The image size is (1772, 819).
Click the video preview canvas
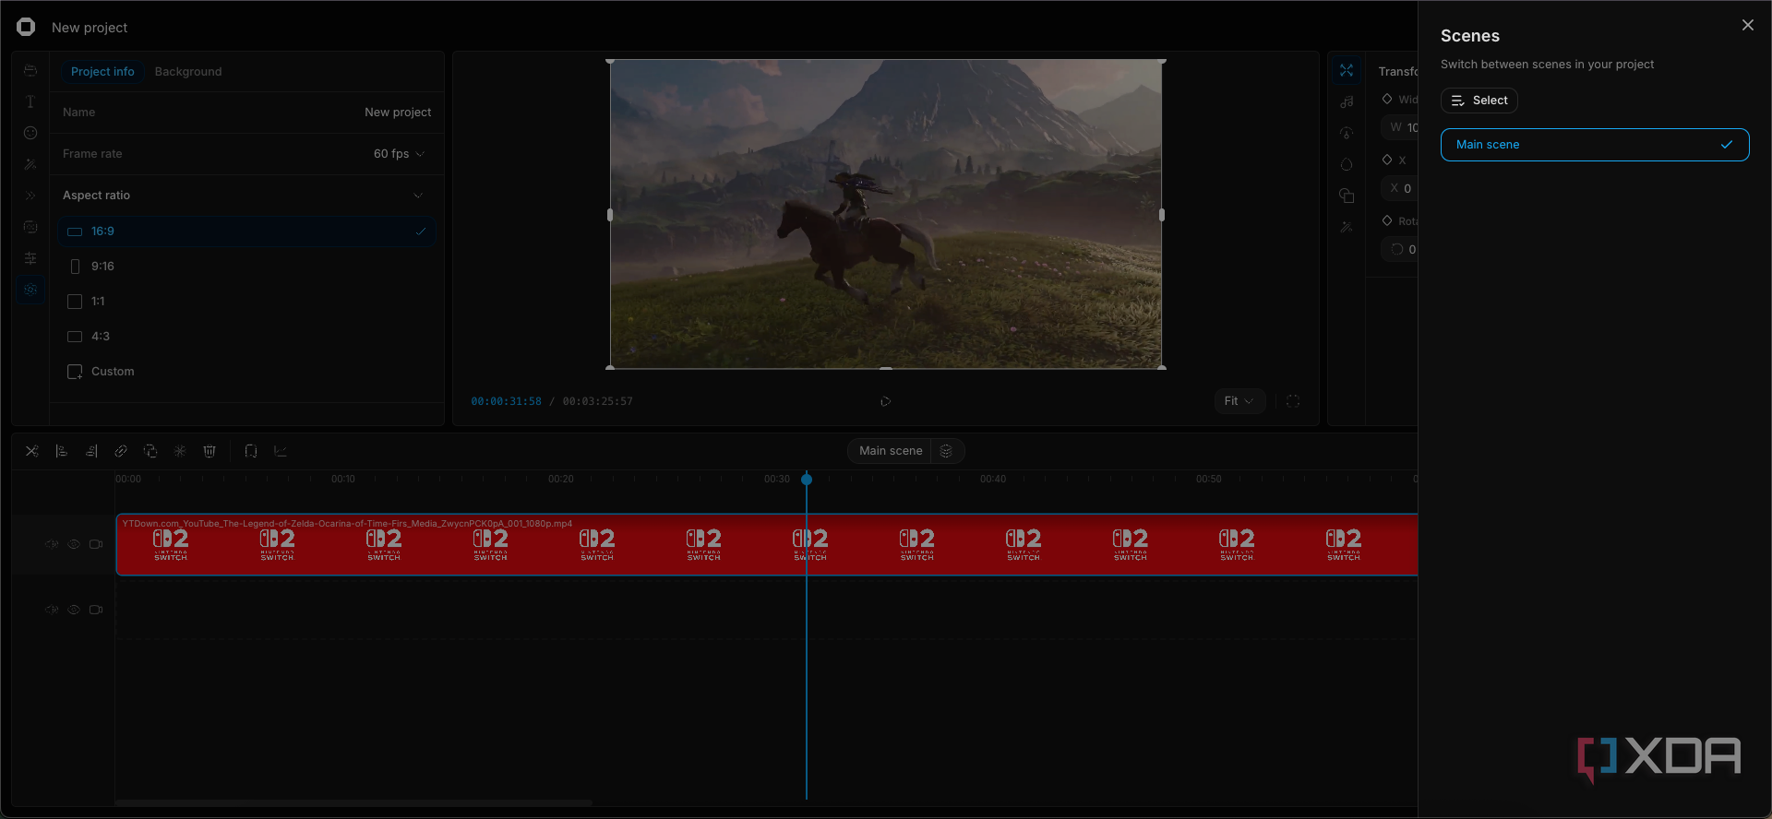point(886,214)
